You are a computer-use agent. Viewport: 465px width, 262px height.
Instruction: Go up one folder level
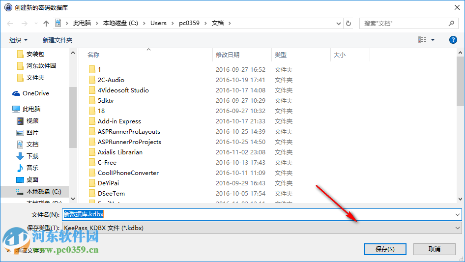46,24
